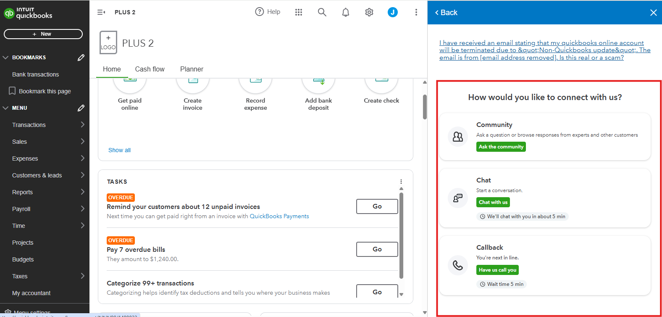Open the header more options kebab menu
The height and width of the screenshot is (317, 662).
tap(416, 12)
